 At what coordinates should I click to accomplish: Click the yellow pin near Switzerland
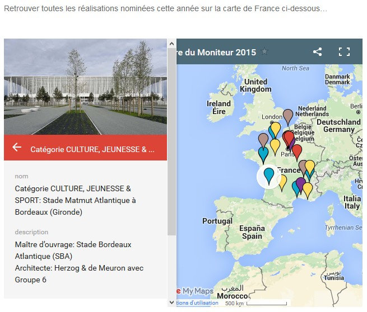point(310,167)
